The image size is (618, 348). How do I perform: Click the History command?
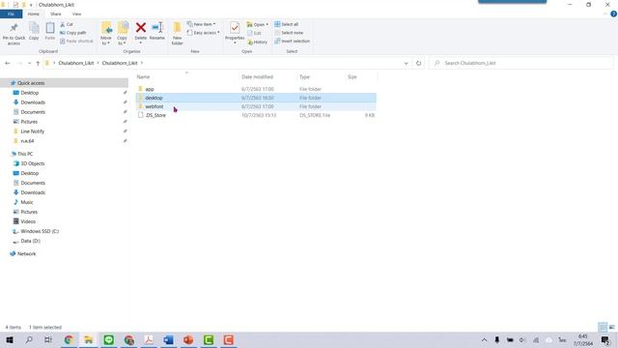point(258,42)
